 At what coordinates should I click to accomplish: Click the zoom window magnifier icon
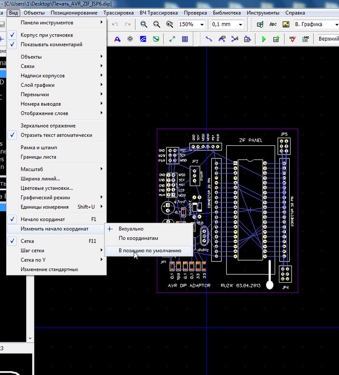point(144,24)
